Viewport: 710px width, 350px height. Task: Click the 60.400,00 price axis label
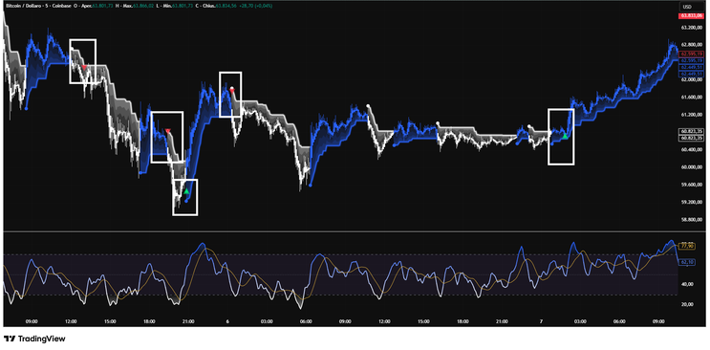[x=692, y=149]
